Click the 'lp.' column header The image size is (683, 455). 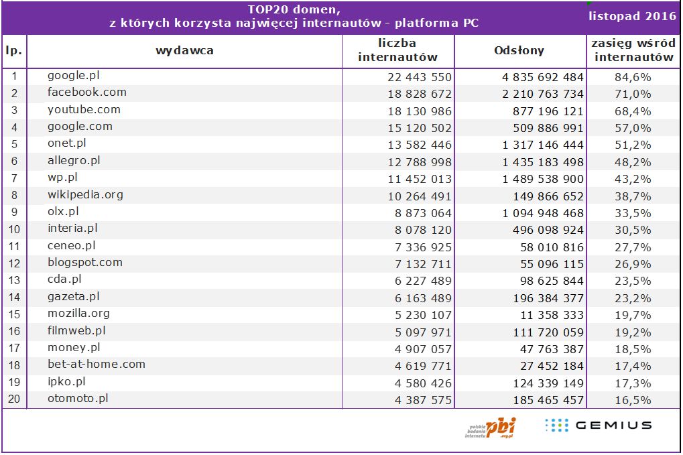[x=14, y=51]
